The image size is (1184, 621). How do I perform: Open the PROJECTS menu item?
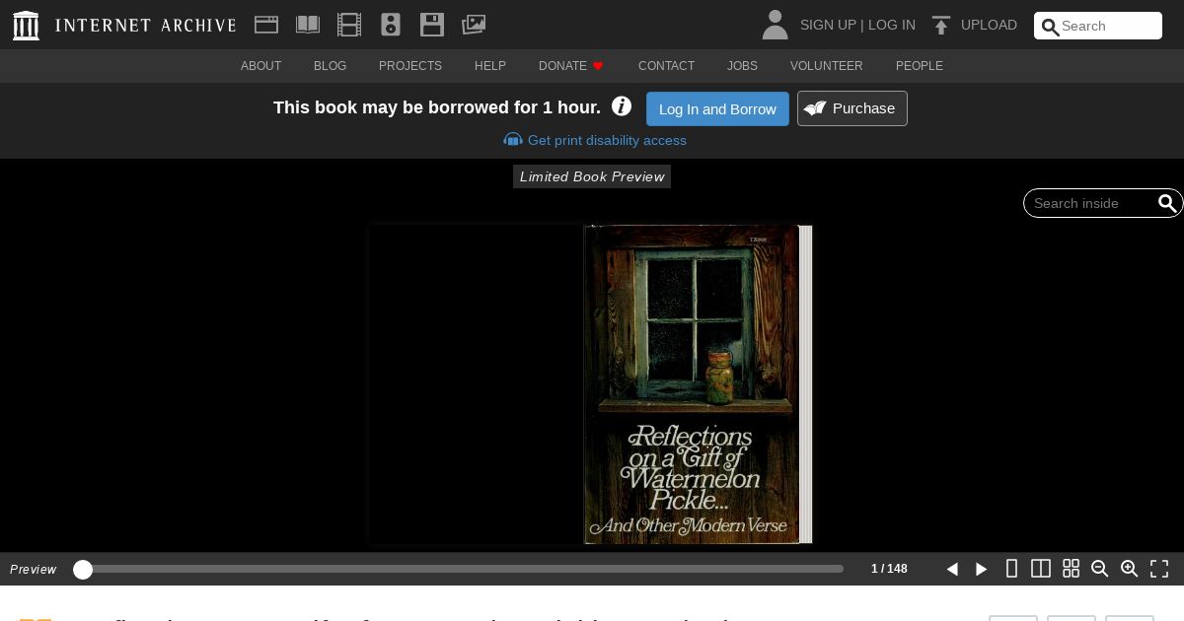[x=410, y=66]
